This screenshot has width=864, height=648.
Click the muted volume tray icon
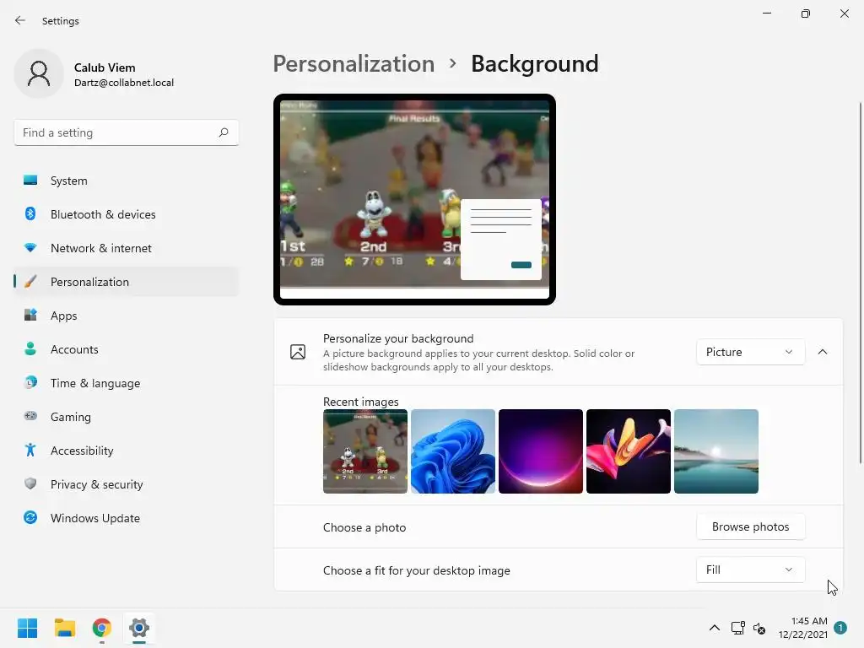pyautogui.click(x=759, y=628)
